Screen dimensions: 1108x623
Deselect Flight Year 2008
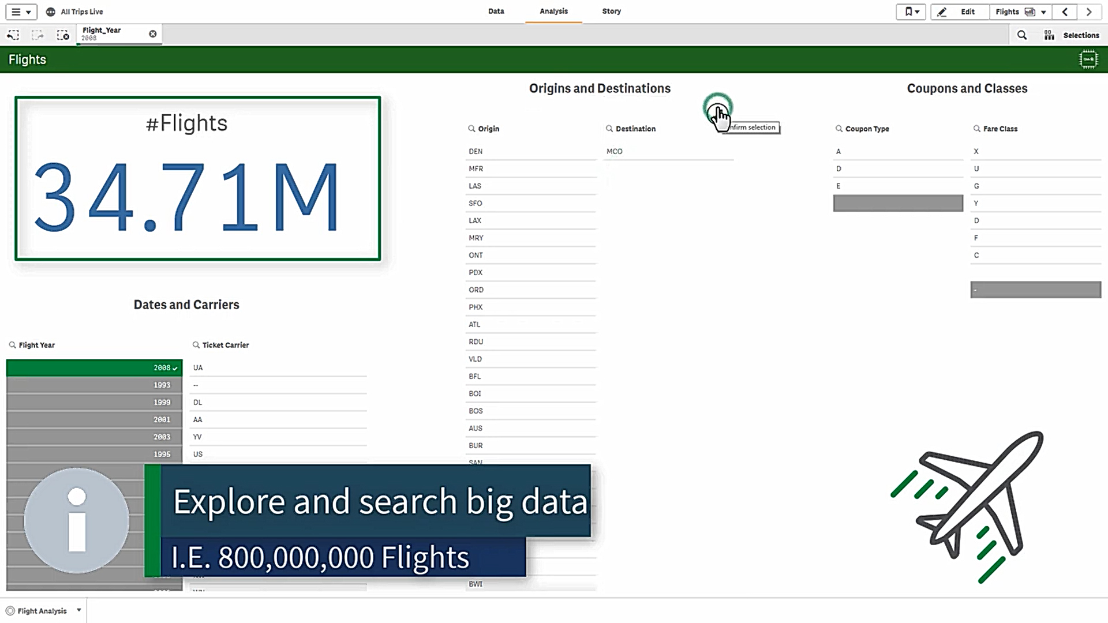[94, 367]
